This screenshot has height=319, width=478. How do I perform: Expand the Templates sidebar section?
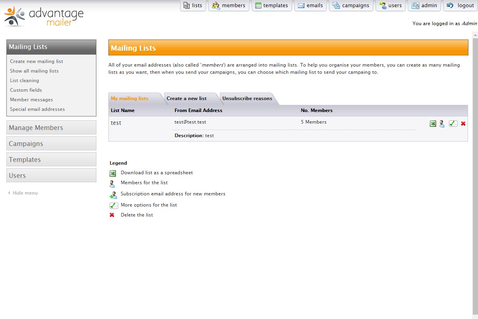[x=51, y=159]
